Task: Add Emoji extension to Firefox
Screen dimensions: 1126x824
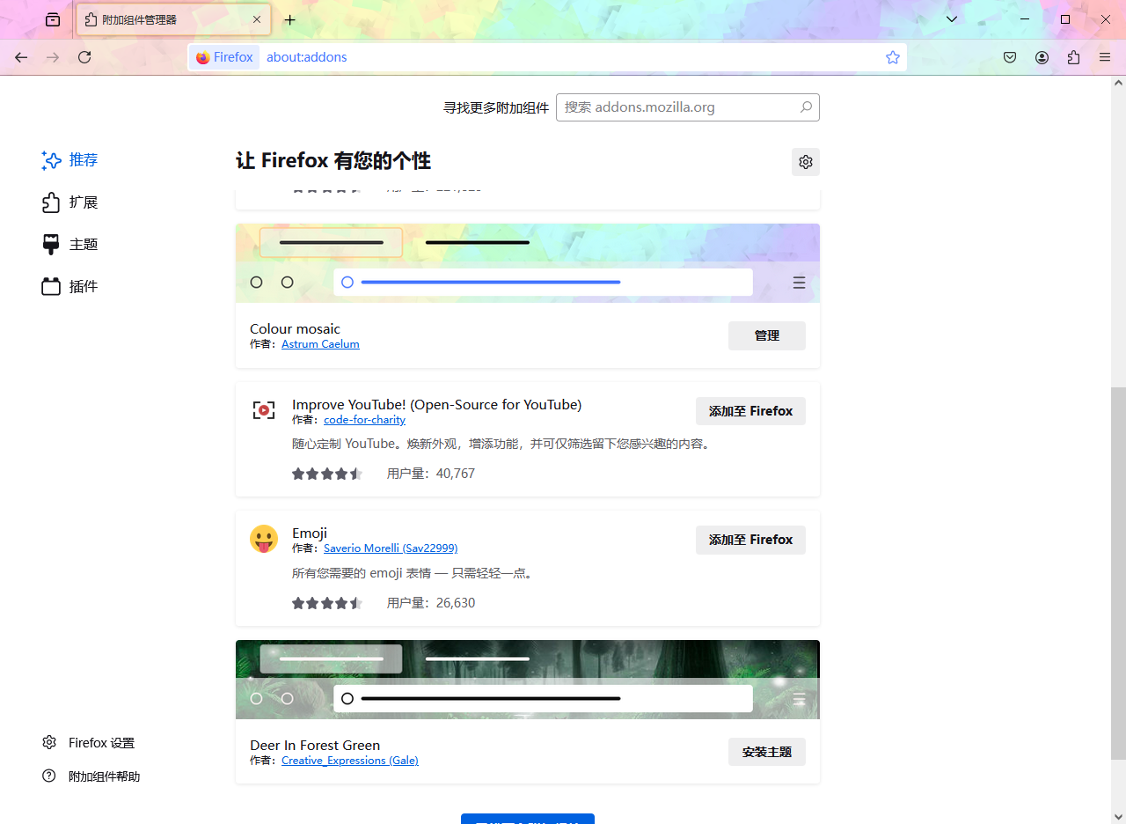Action: [x=750, y=540]
